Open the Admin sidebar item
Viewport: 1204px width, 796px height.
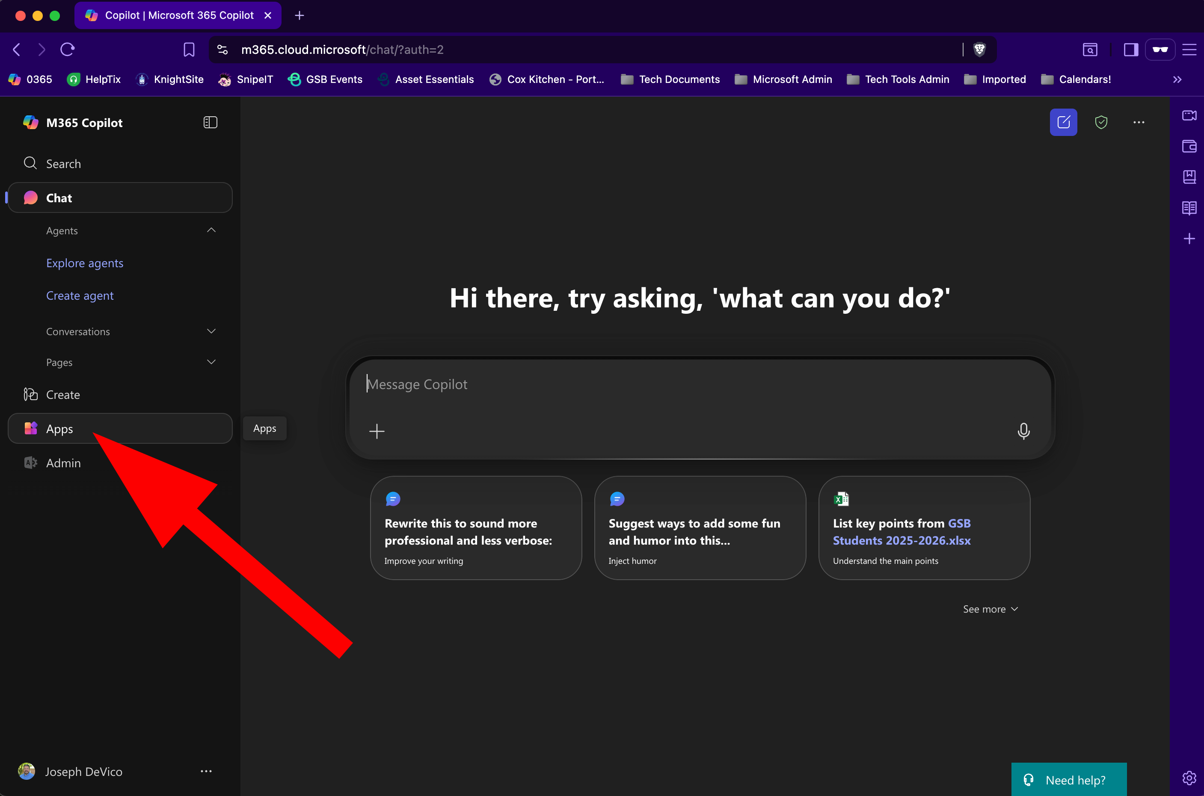tap(63, 463)
